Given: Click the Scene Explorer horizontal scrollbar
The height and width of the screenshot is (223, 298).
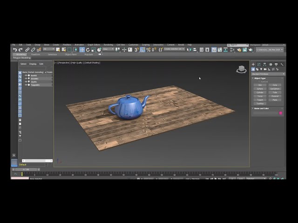Looking at the screenshot, I should pyautogui.click(x=37, y=161).
